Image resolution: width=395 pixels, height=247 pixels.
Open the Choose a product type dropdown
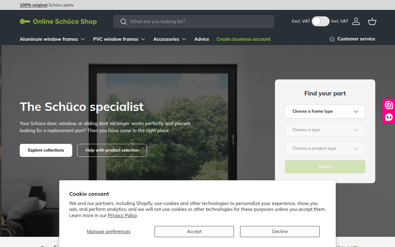[x=325, y=149]
